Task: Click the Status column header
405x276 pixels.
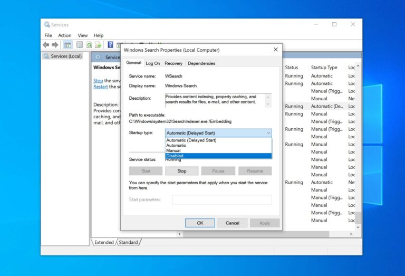Action: (x=292, y=67)
